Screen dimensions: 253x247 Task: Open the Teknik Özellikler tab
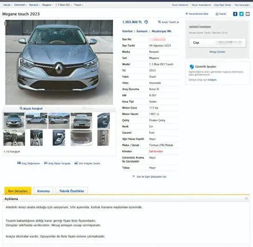[x=72, y=191]
